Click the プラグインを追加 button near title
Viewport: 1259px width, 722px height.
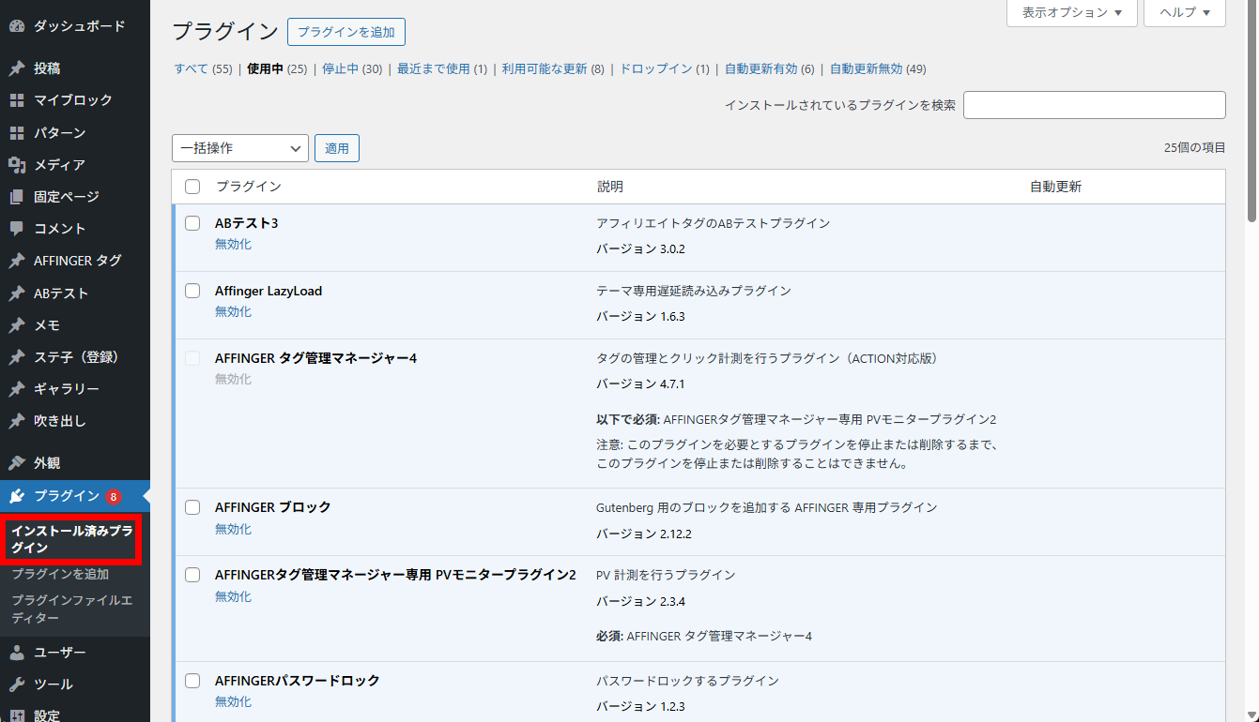click(x=346, y=32)
